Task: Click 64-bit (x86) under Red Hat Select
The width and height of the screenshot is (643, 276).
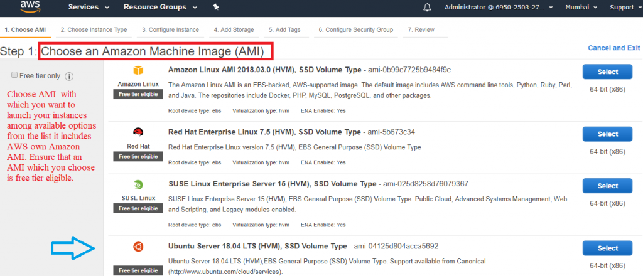Action: [607, 152]
